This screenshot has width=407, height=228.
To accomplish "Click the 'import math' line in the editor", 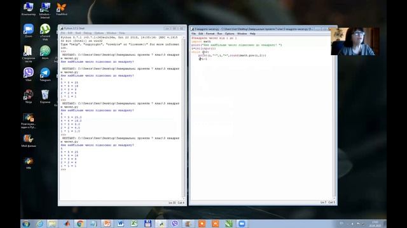I will (x=201, y=41).
